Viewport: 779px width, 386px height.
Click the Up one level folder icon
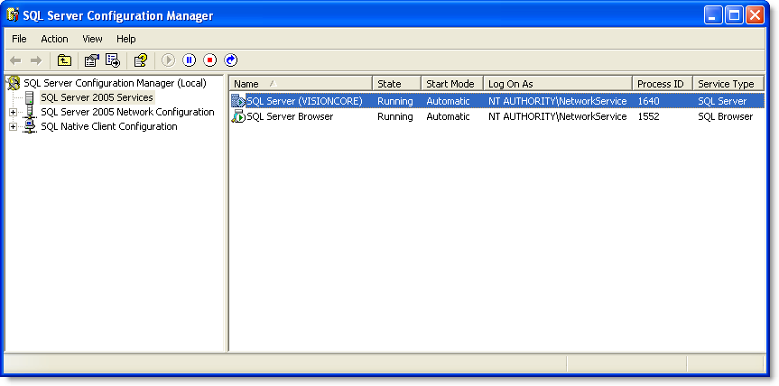[x=65, y=60]
